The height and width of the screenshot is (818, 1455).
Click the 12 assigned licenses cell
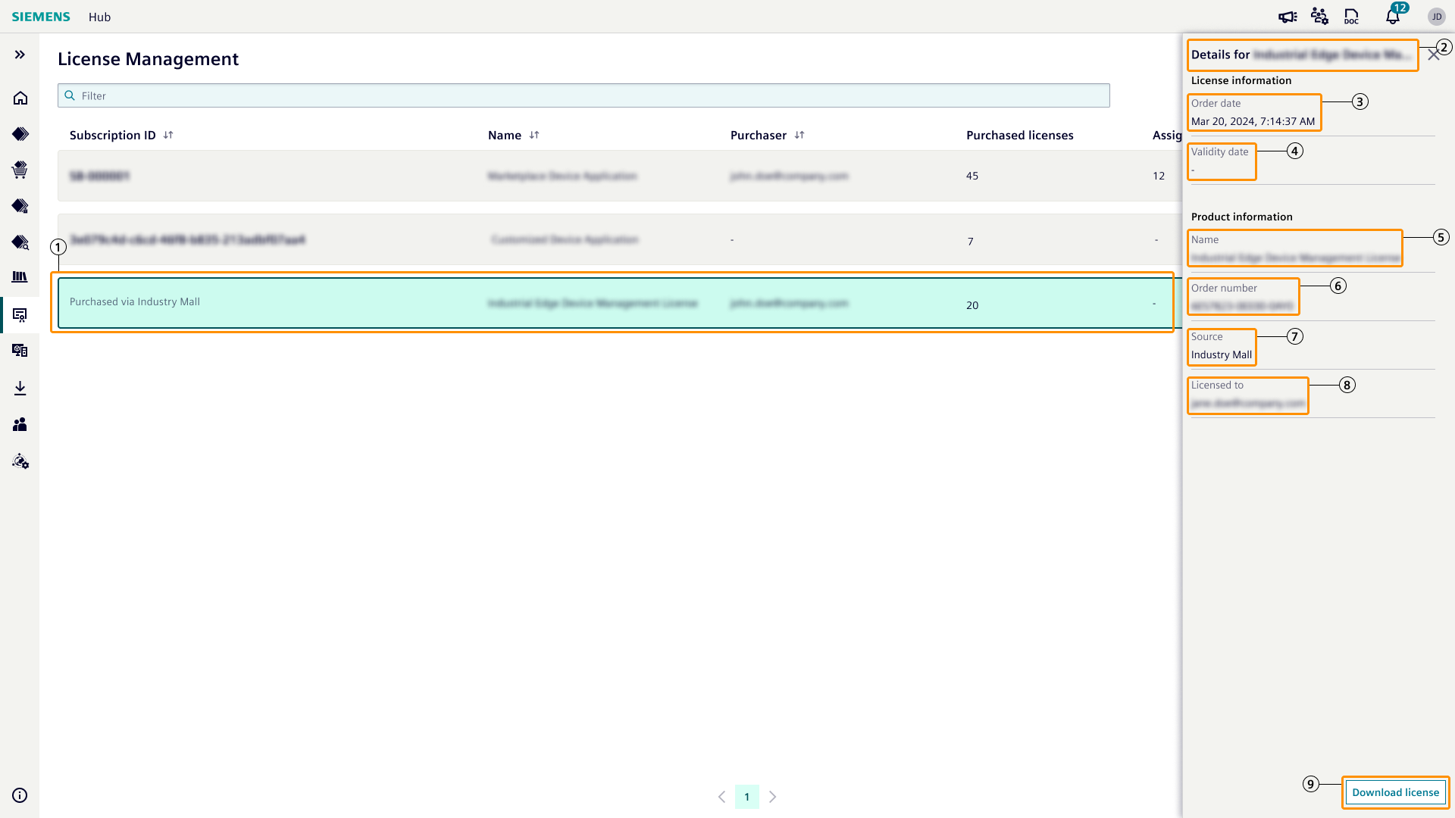(1159, 176)
